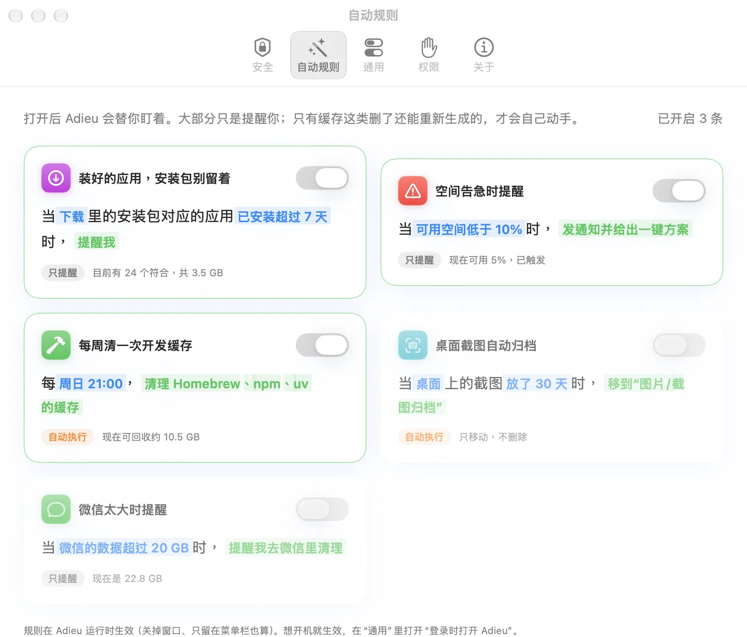Click the 现在可用 5%，已触发 status

coord(497,260)
